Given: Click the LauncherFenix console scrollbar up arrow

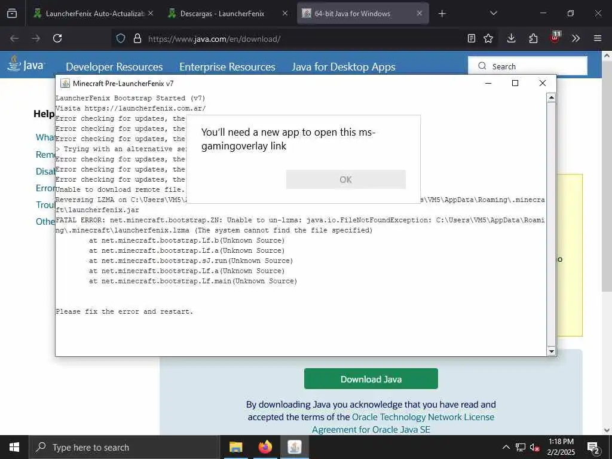Looking at the screenshot, I should [551, 97].
